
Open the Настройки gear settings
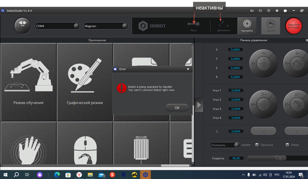click(247, 25)
